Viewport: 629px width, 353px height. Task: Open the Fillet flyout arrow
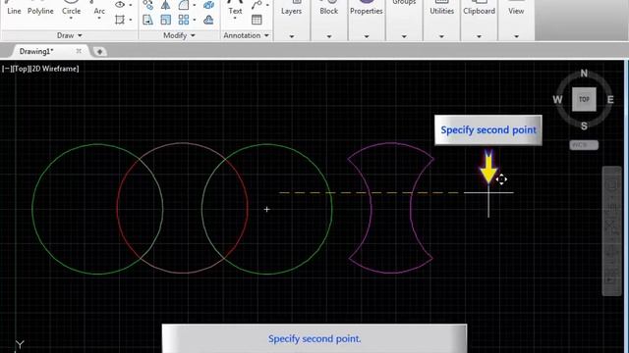point(195,5)
